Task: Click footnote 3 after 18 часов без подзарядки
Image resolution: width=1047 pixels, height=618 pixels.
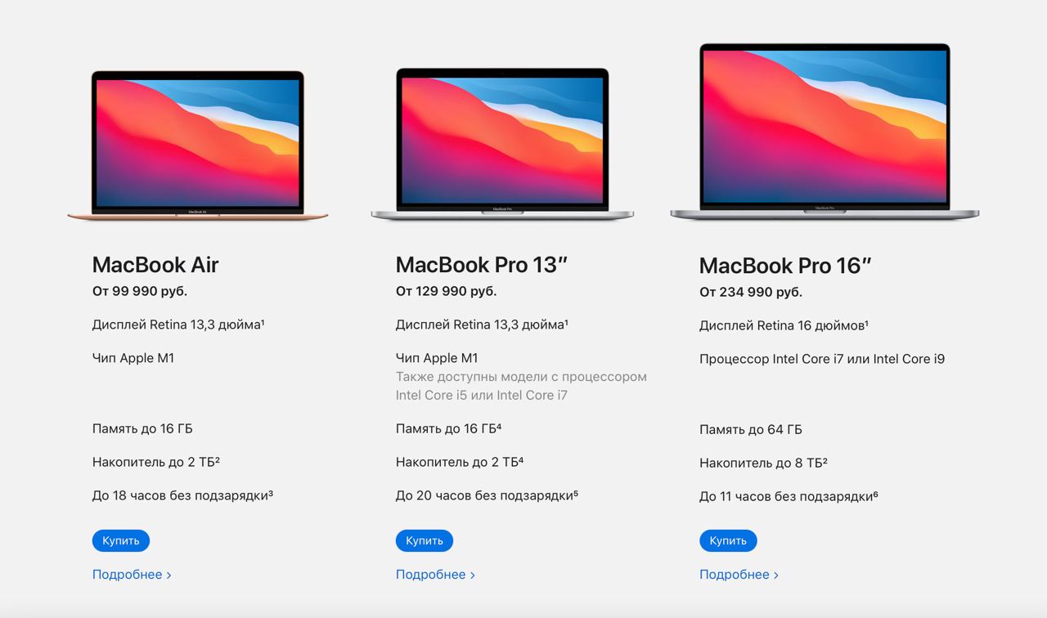Action: 271,493
